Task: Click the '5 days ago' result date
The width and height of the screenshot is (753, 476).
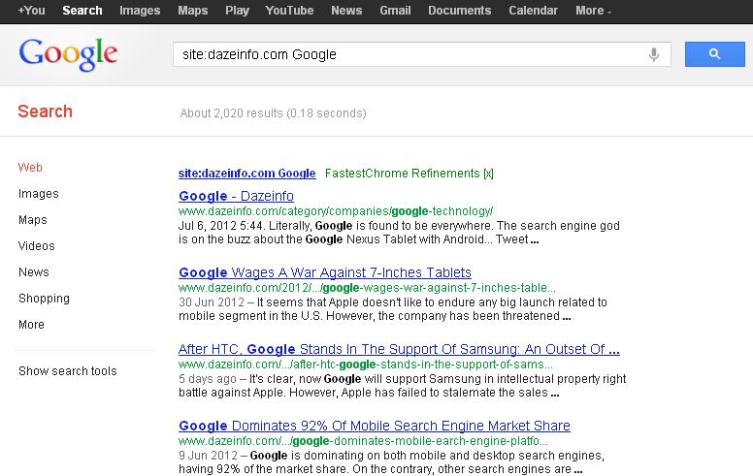Action: (x=208, y=379)
